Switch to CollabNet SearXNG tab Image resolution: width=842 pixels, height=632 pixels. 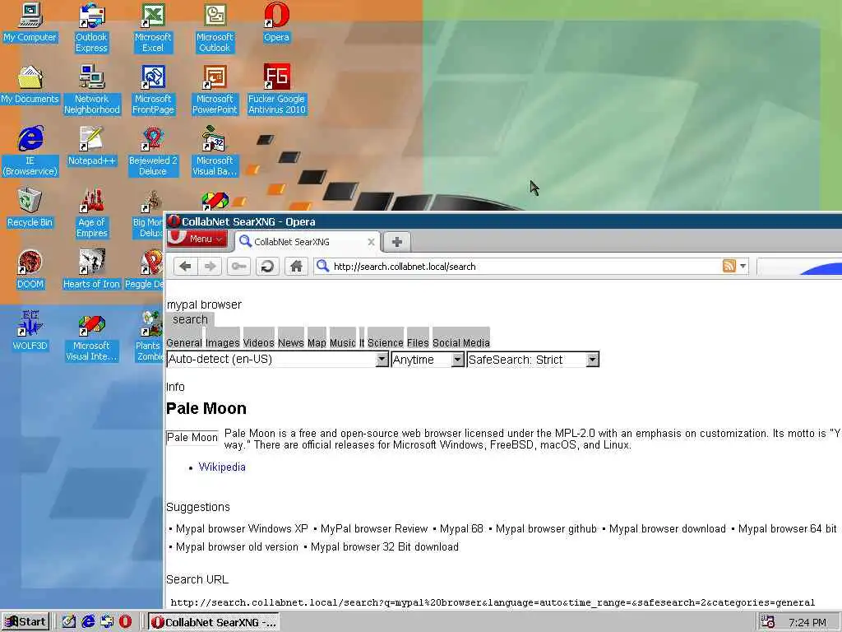[x=308, y=242]
